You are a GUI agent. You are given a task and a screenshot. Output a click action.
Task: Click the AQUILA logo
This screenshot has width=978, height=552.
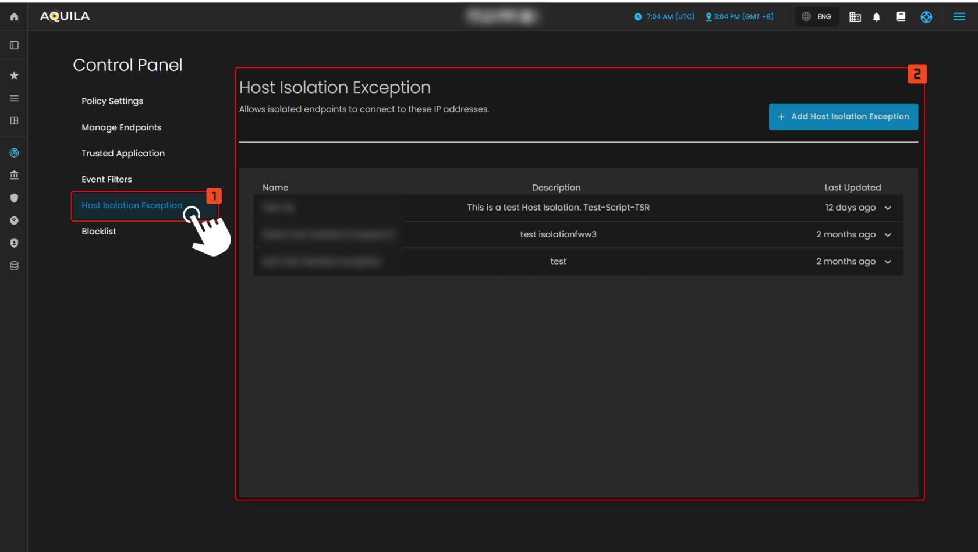coord(65,16)
